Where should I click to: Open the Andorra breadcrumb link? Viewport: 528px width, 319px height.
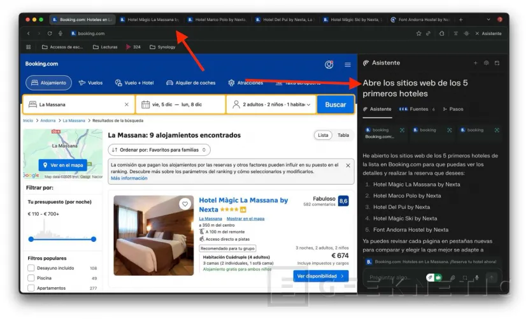(x=48, y=120)
